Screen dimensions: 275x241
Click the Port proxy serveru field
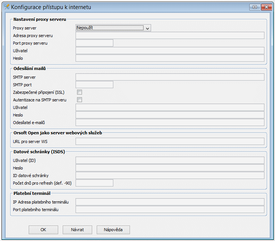pos(94,43)
